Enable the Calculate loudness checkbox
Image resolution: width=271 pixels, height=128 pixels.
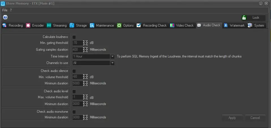74,37
